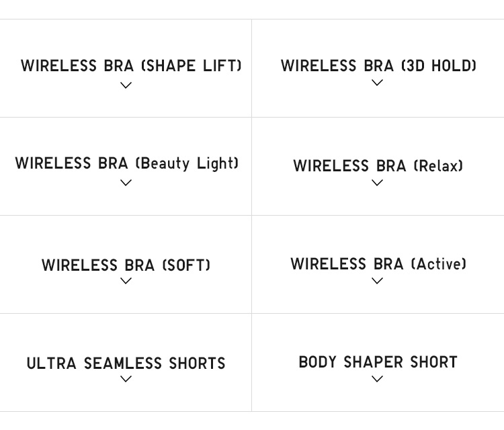Click the down arrow below Wireless Bra (3D Hold)
The image size is (504, 430).
coord(377,83)
